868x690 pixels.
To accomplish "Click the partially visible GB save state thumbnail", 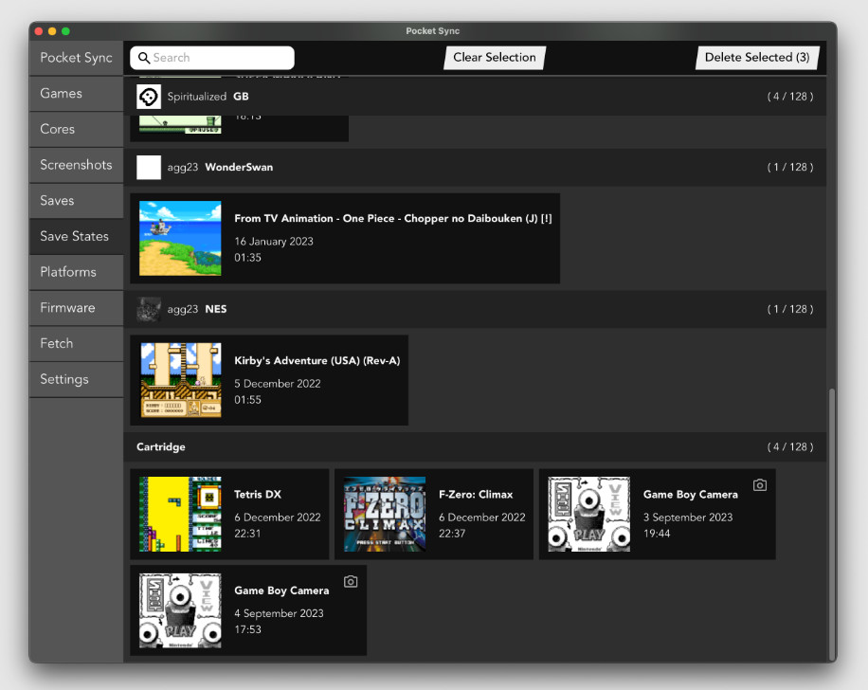I will [180, 124].
